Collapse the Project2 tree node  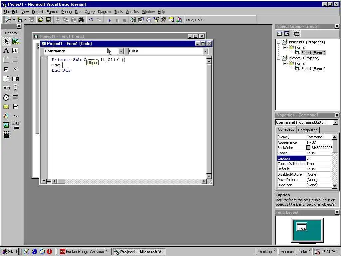pyautogui.click(x=279, y=58)
